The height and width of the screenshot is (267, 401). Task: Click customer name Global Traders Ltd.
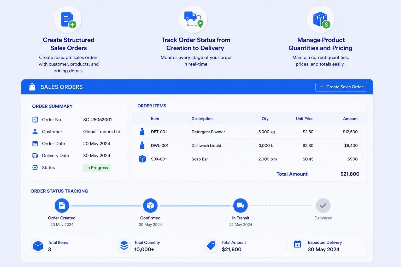102,132
